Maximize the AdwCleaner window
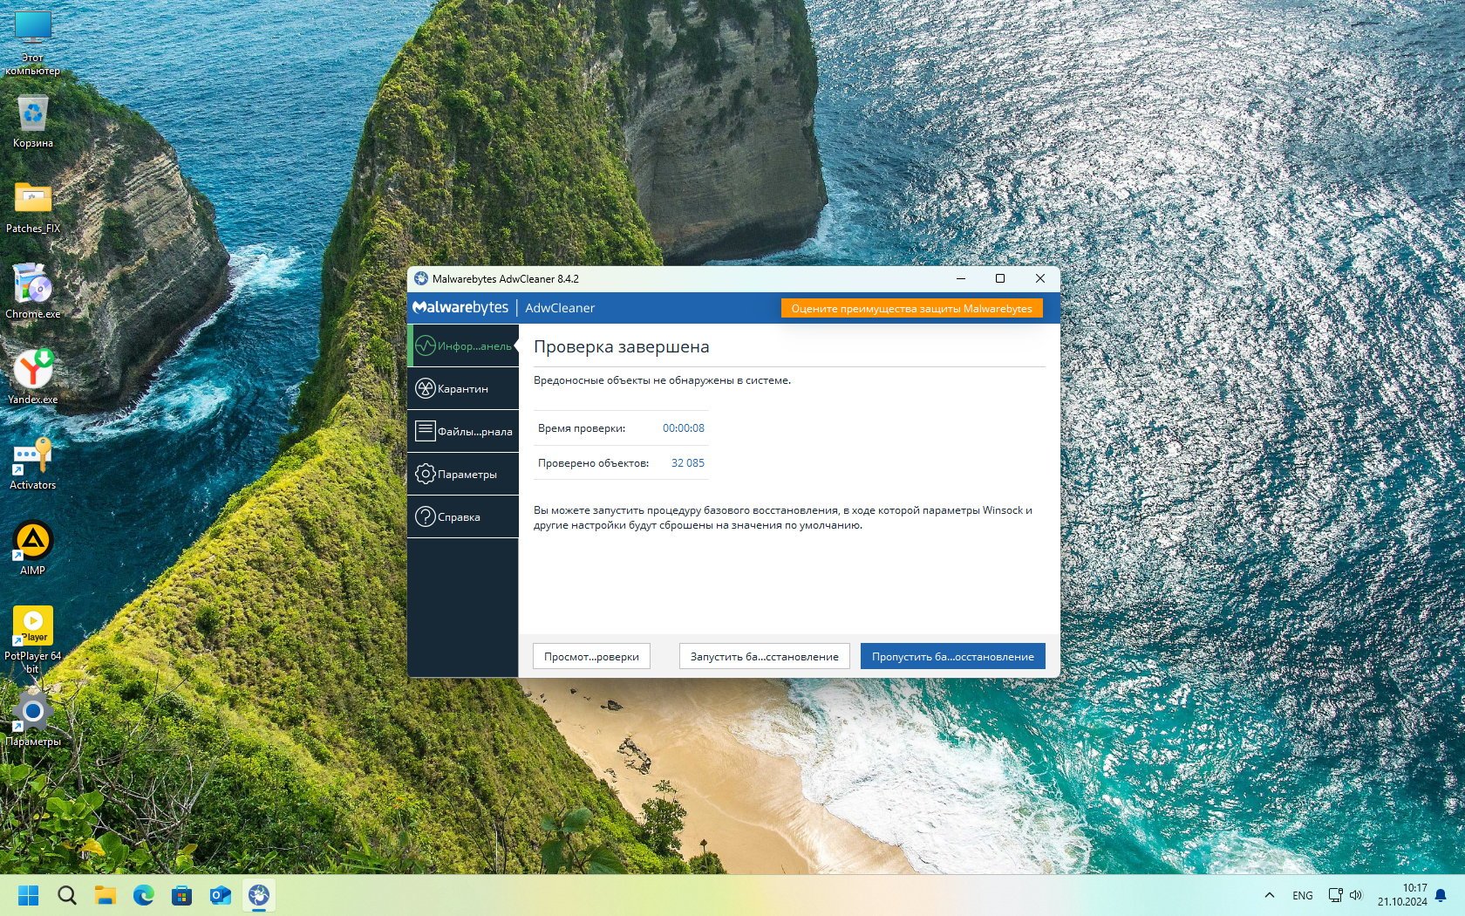1465x916 pixels. [x=1000, y=278]
